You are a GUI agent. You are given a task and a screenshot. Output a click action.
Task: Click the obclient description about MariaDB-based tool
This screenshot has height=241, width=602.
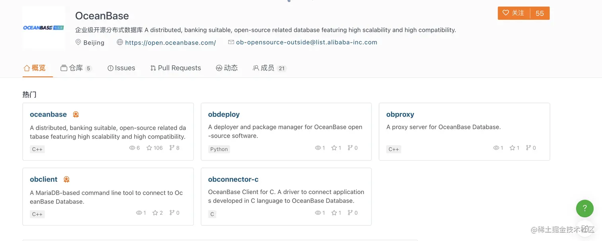coord(106,197)
